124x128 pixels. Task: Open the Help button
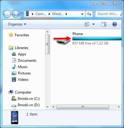pos(115,24)
